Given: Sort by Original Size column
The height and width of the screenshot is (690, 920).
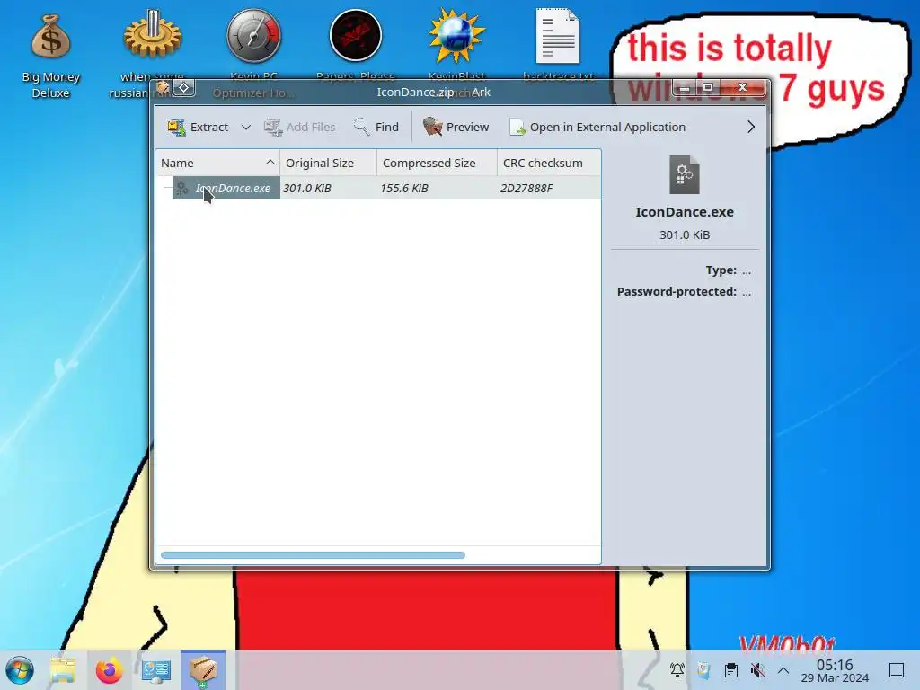Looking at the screenshot, I should 328,164.
